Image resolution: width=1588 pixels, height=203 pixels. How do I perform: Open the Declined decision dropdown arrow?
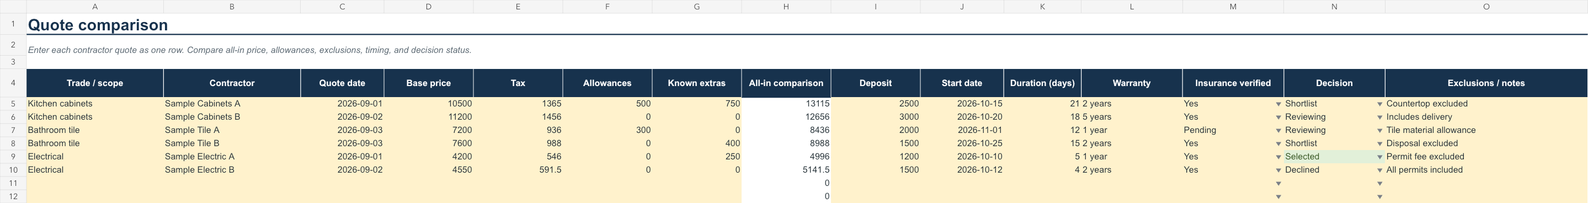(x=1379, y=170)
